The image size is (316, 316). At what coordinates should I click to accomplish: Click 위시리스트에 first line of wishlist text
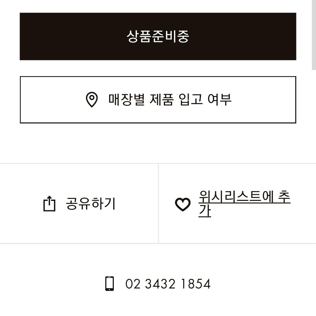236,197
